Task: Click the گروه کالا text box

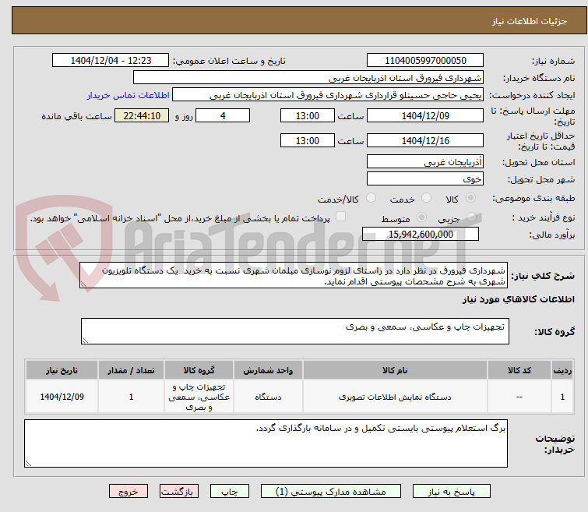Action: click(x=295, y=331)
